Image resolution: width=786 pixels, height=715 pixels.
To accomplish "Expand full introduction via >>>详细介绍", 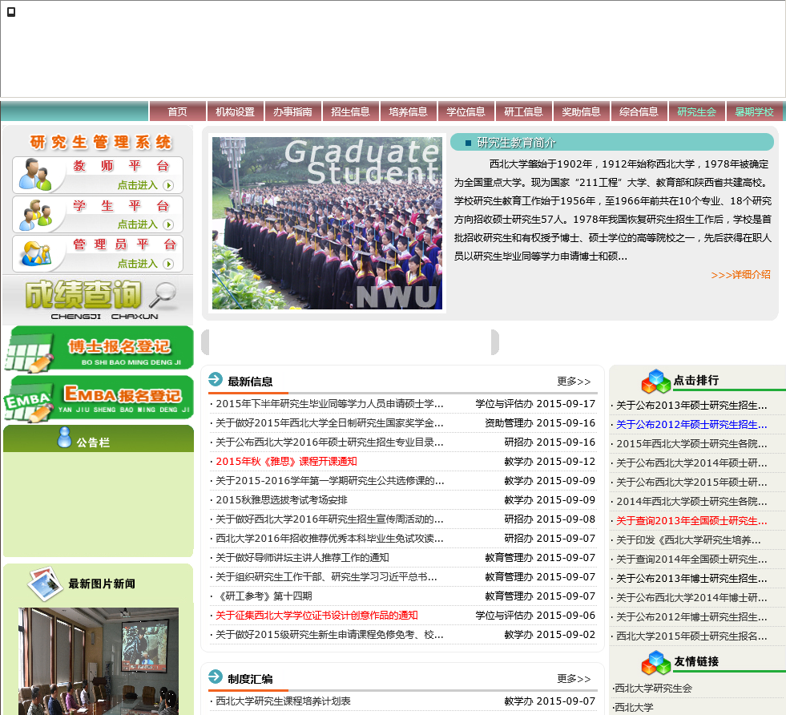I will point(740,275).
